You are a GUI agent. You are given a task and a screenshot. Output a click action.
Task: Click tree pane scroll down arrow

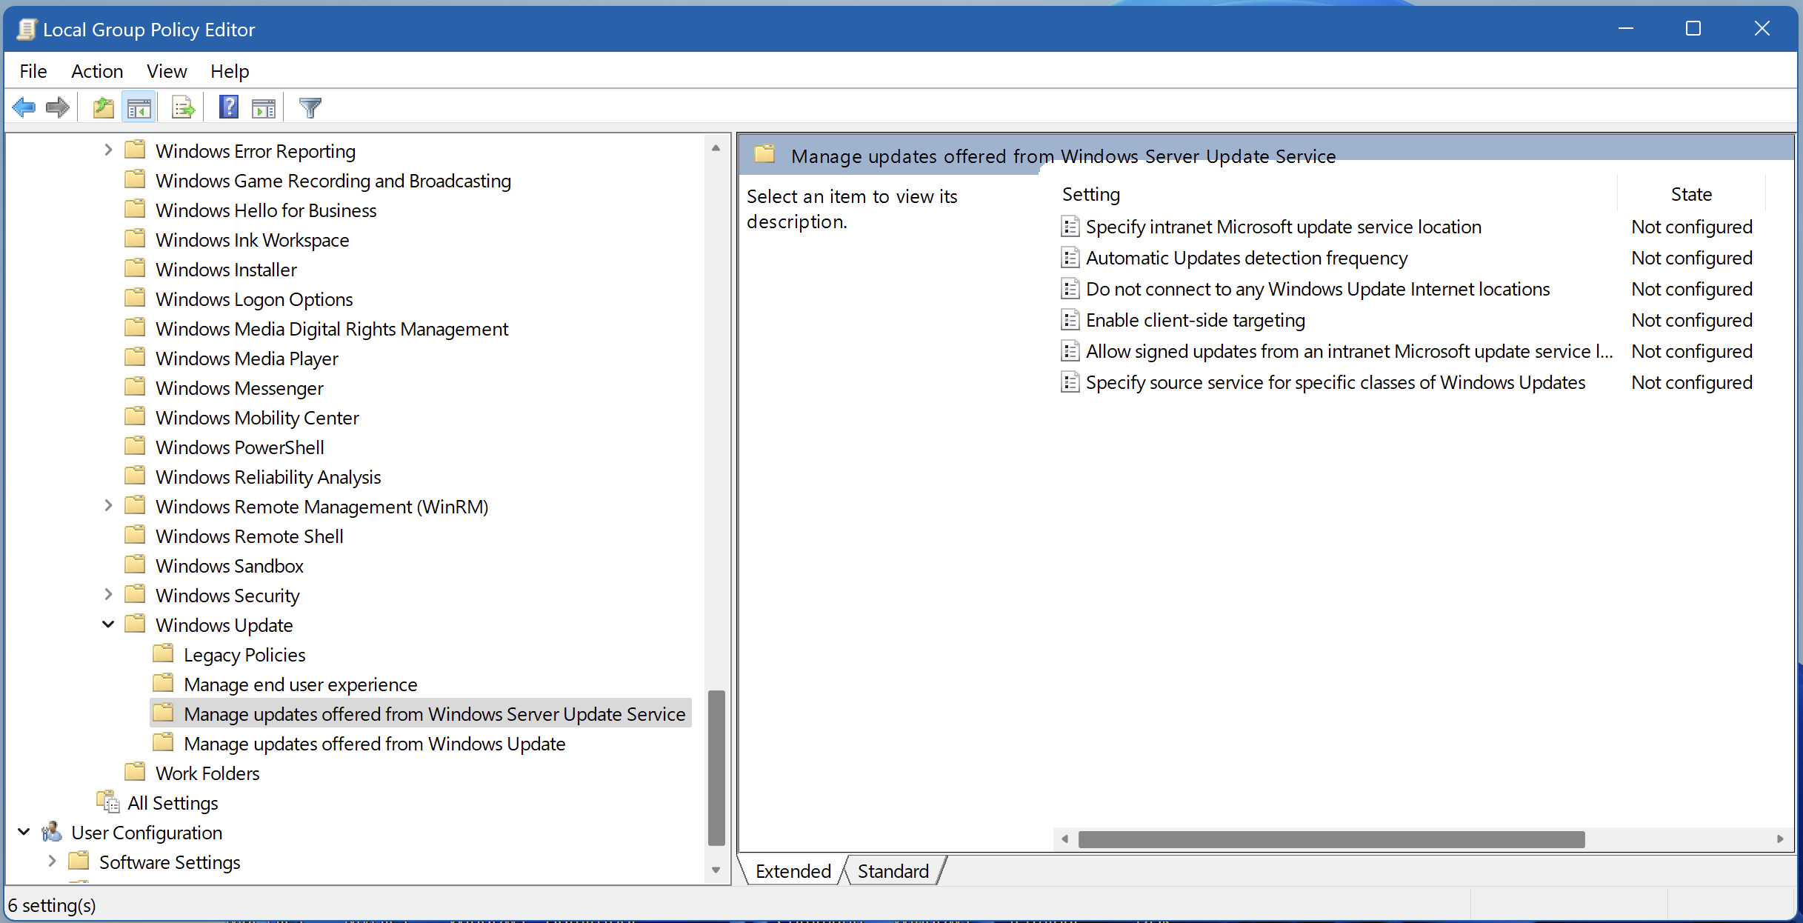coord(716,870)
